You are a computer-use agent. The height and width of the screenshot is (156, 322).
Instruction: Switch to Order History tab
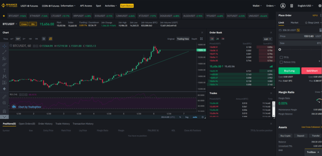45,124
